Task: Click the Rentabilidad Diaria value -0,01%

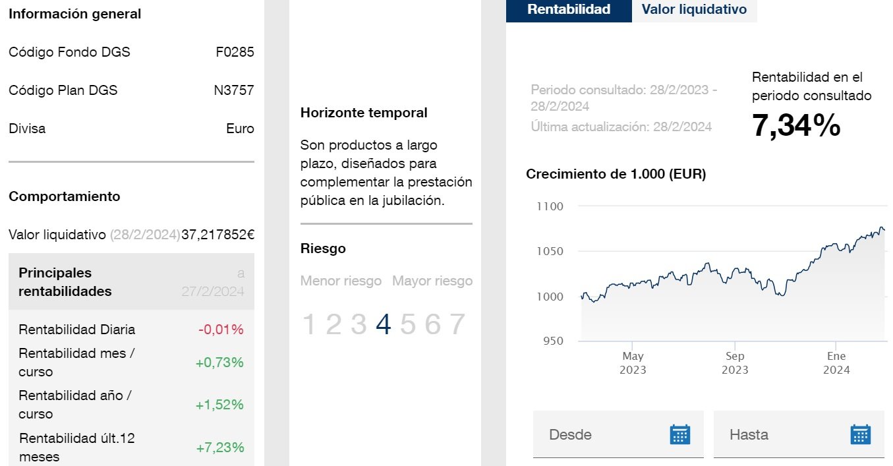Action: 221,330
